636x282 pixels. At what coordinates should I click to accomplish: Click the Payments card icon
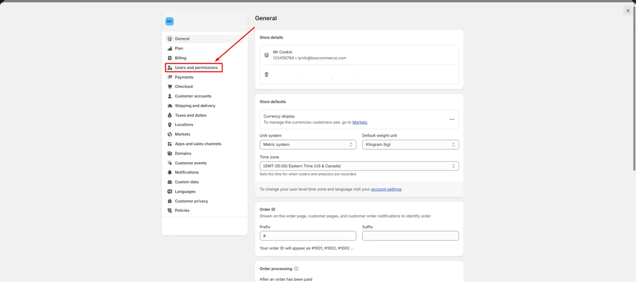170,77
